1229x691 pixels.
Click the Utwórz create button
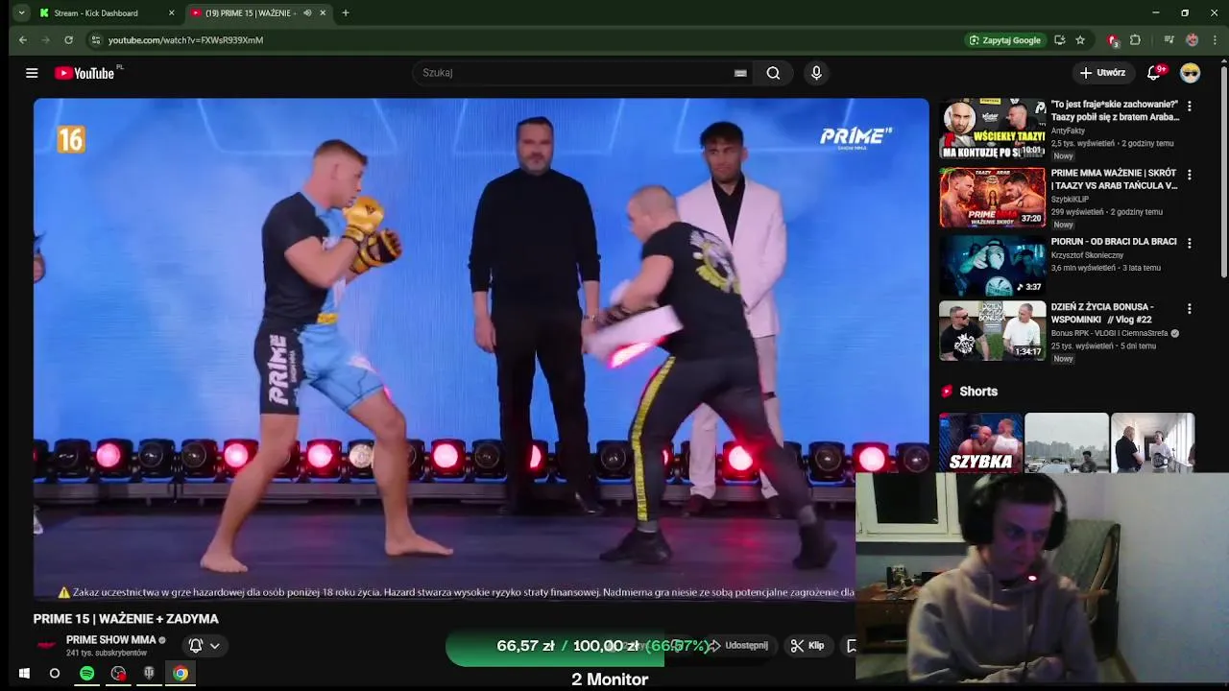[1102, 73]
